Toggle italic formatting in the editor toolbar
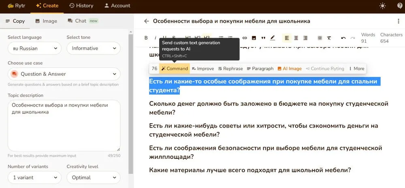 156,38
